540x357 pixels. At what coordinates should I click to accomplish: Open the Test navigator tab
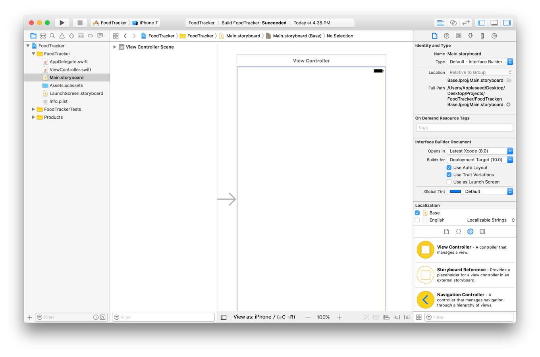click(71, 36)
